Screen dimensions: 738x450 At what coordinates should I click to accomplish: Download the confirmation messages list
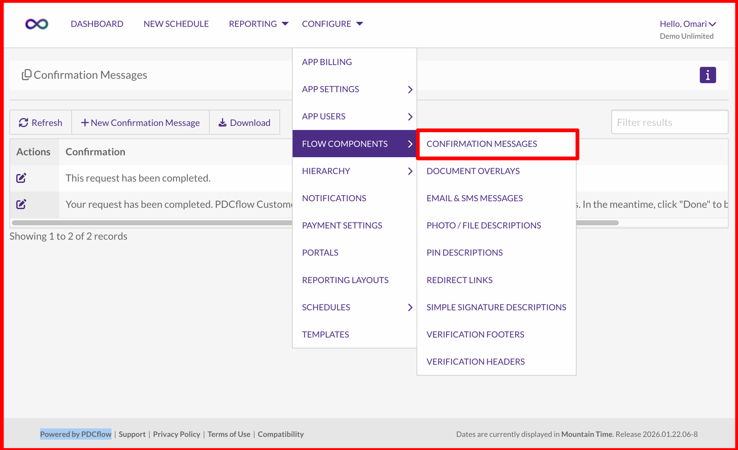pos(245,122)
